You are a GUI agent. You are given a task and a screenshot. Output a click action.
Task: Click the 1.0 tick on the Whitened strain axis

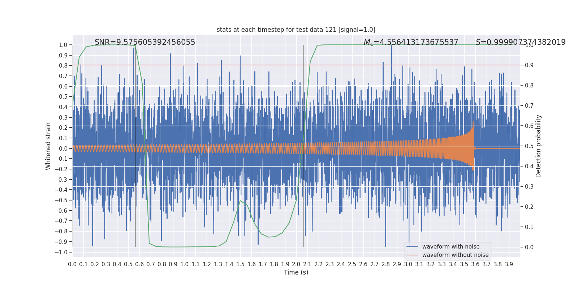click(63, 45)
